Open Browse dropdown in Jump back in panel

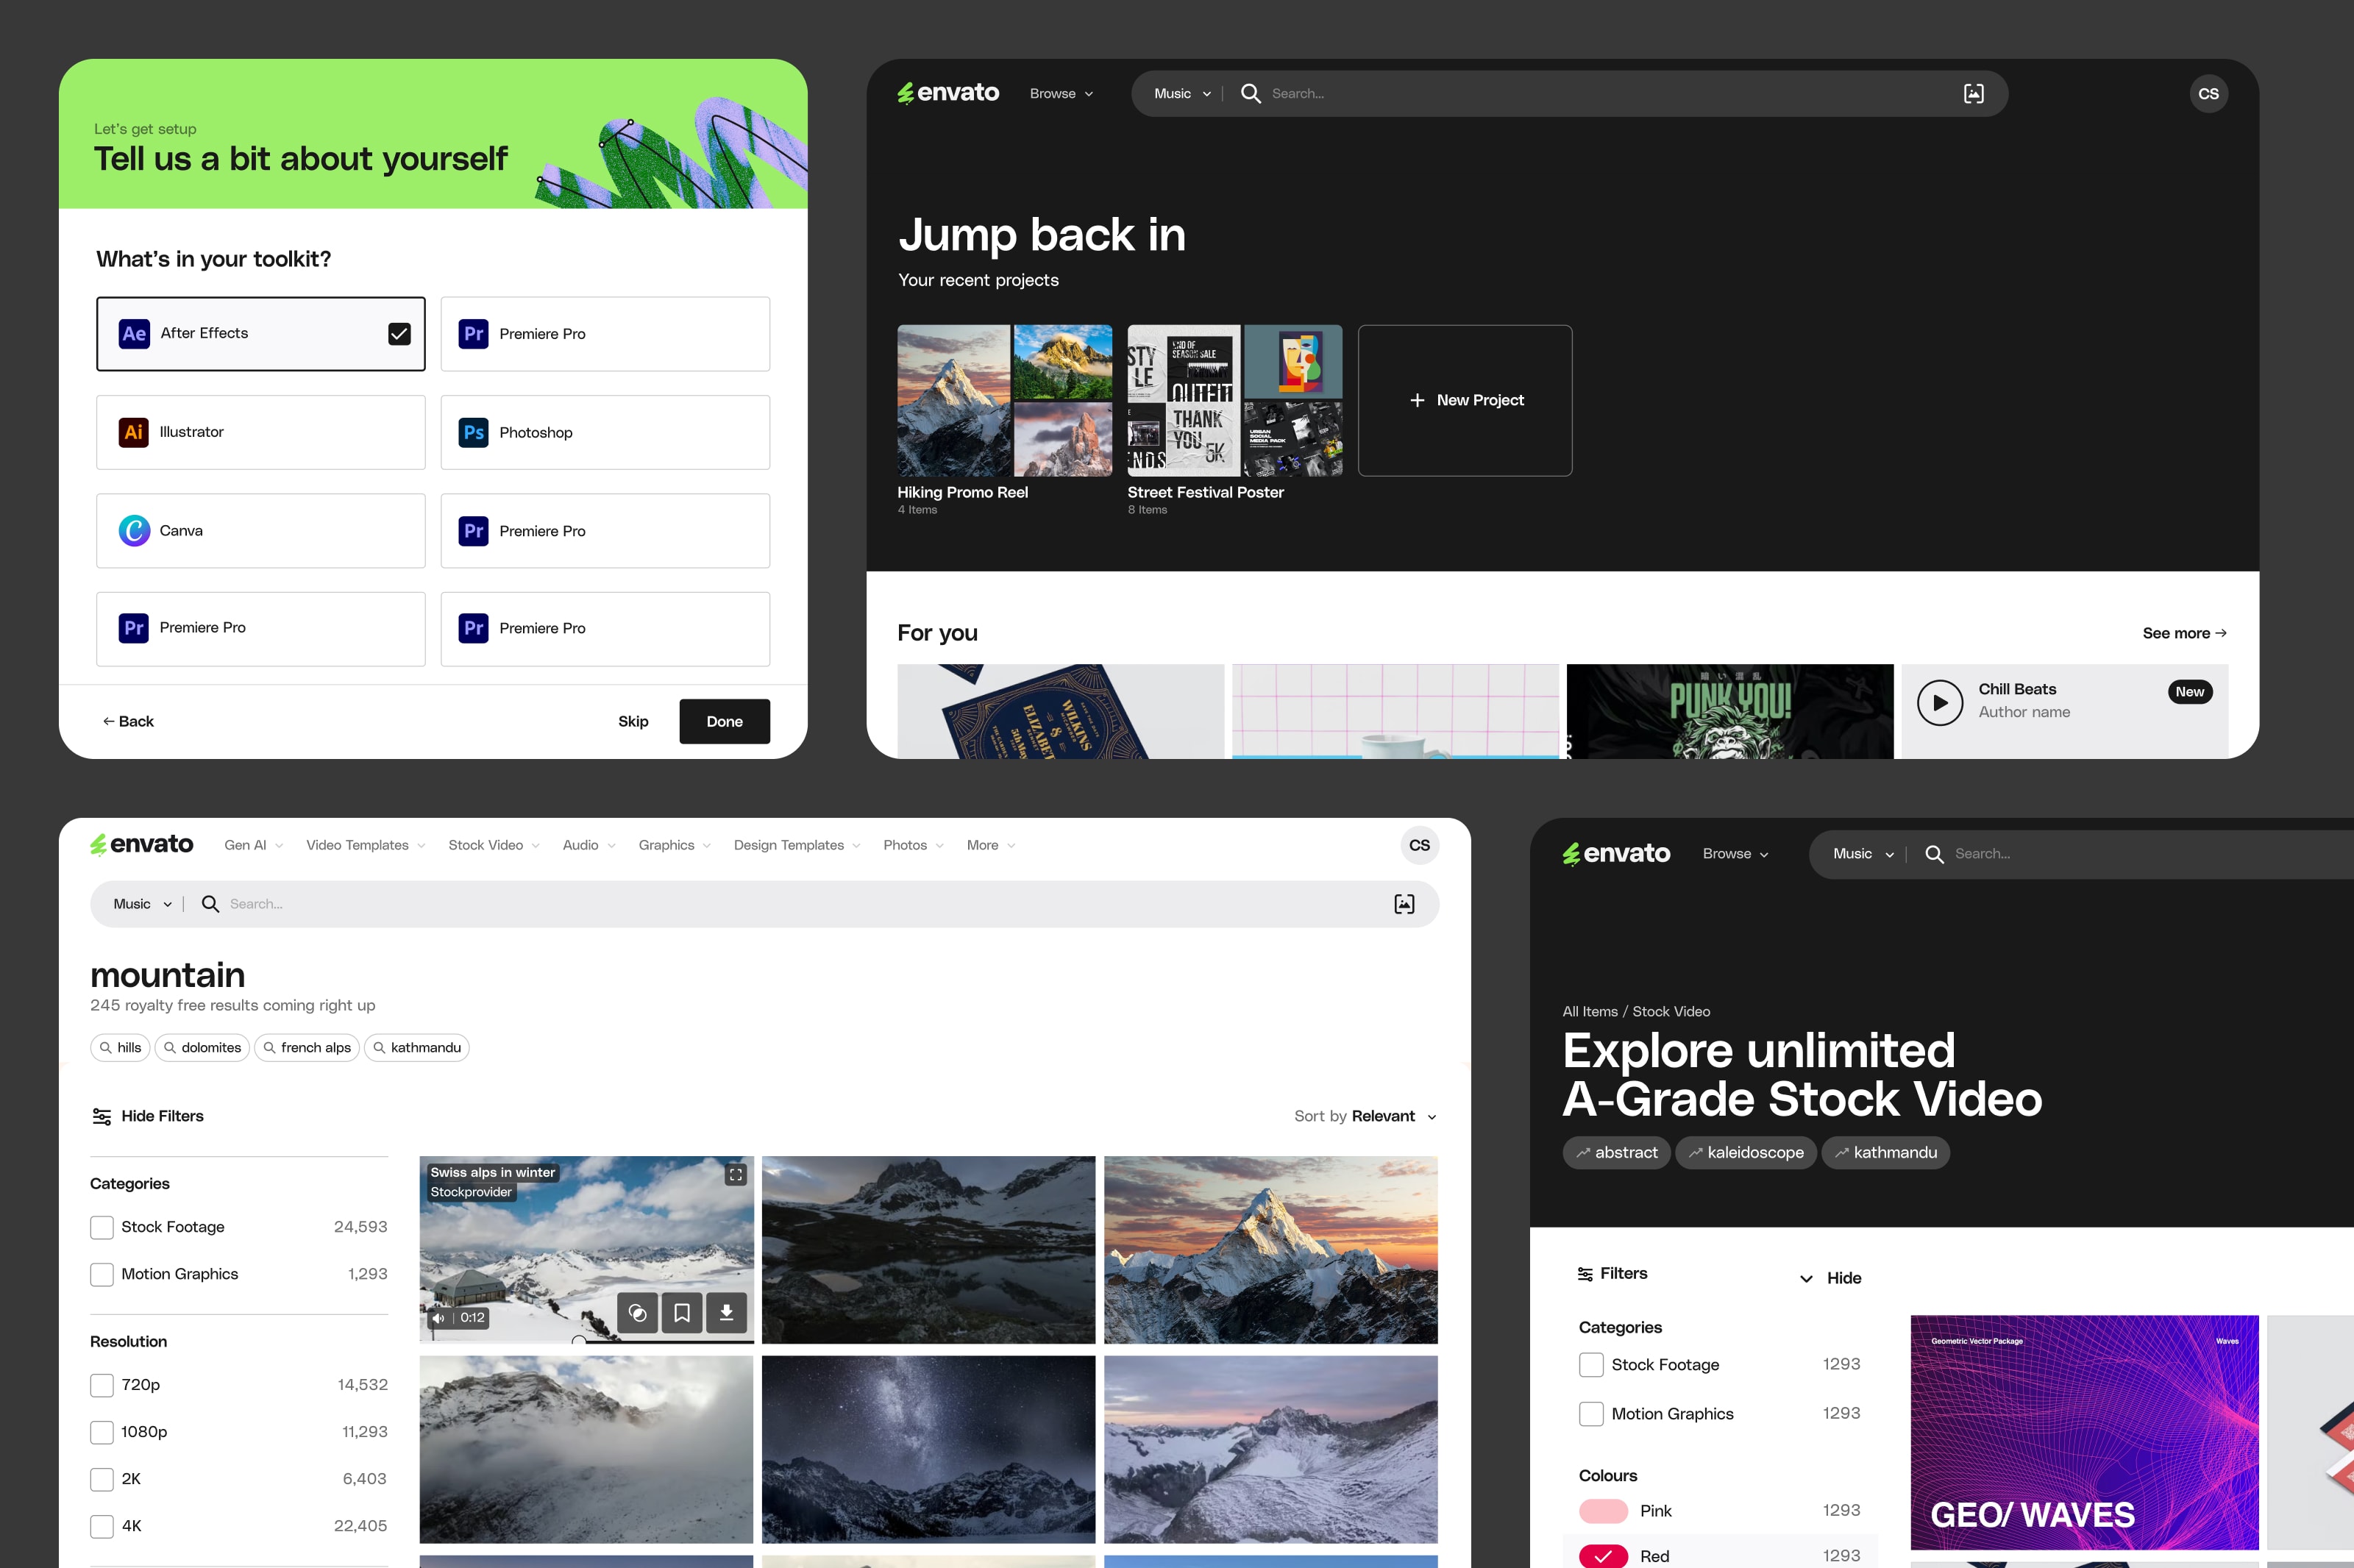pyautogui.click(x=1061, y=94)
